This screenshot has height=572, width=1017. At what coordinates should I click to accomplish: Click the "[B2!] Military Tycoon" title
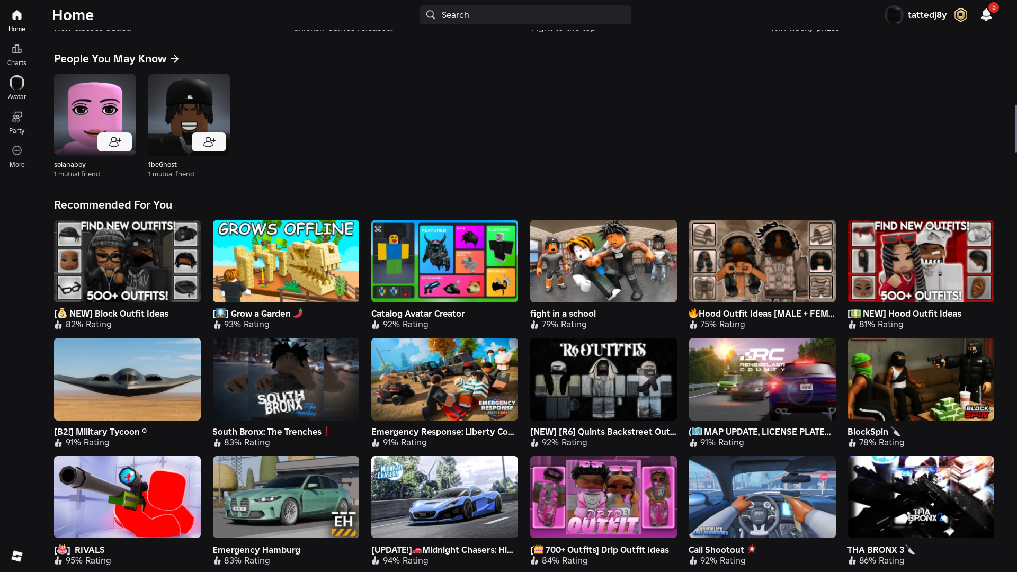101,432
